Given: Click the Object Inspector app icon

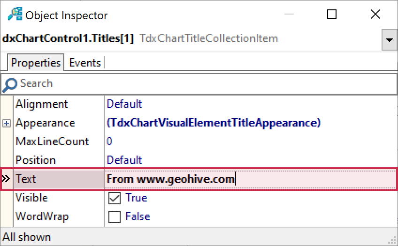Looking at the screenshot, I should (x=14, y=15).
